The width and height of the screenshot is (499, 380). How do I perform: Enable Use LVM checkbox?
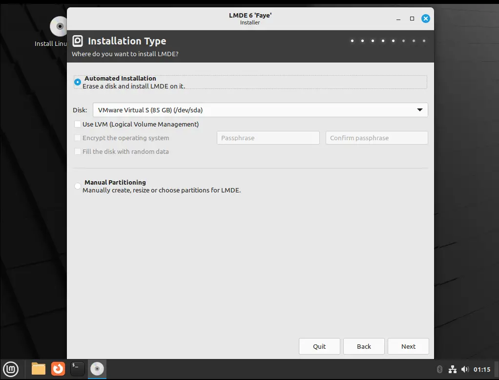click(77, 124)
